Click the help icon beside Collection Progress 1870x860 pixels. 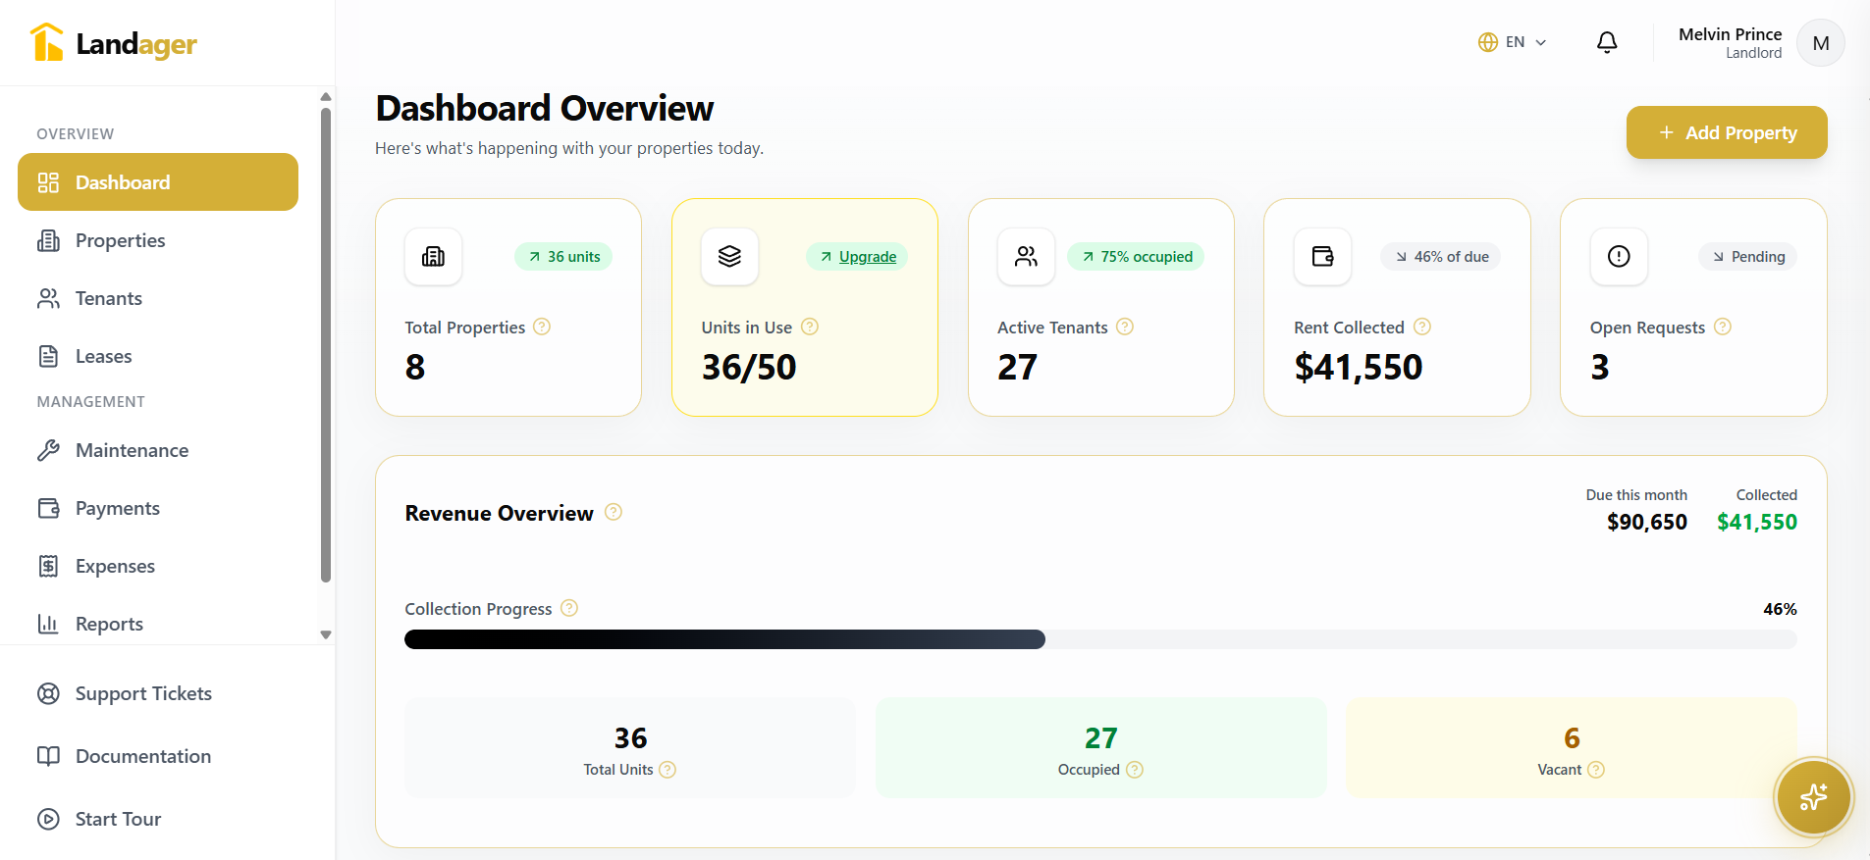click(x=569, y=608)
